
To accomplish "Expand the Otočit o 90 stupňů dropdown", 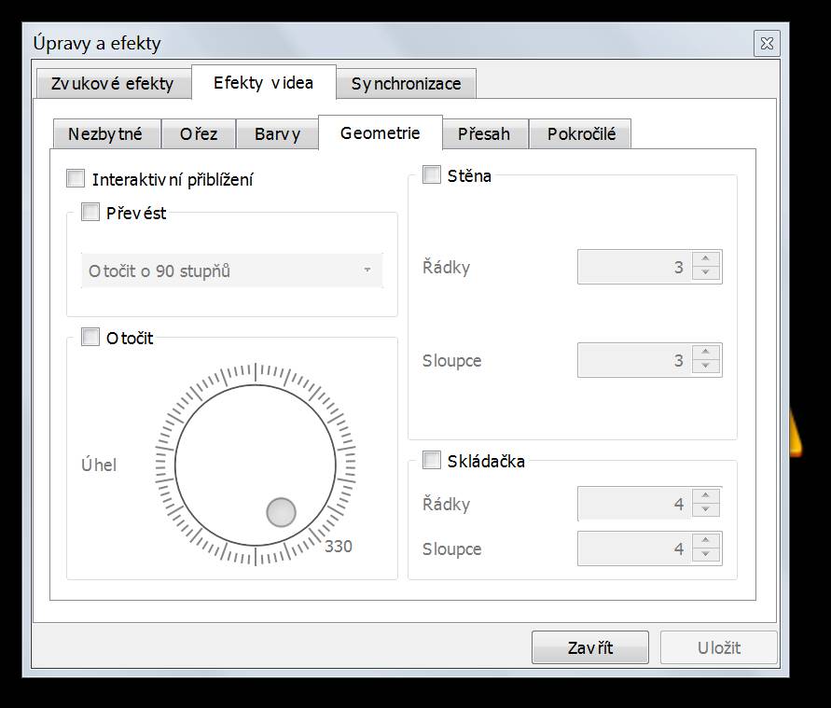I will (x=231, y=271).
